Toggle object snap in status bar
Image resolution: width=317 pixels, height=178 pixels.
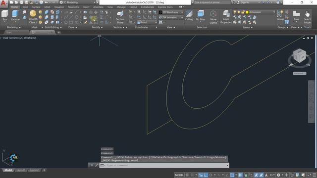pyautogui.click(x=232, y=175)
